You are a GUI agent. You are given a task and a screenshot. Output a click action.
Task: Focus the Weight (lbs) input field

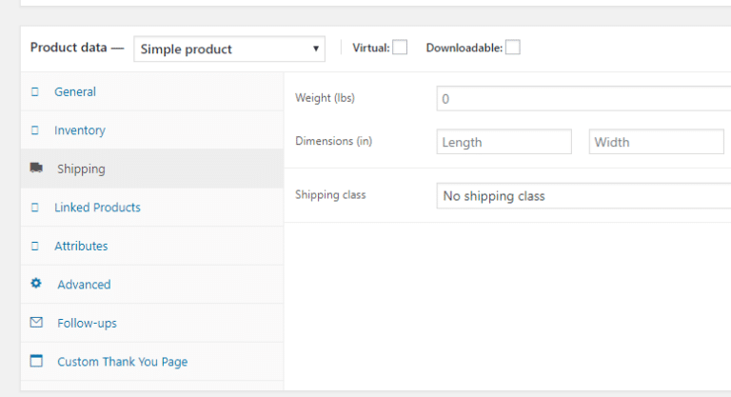coord(583,99)
